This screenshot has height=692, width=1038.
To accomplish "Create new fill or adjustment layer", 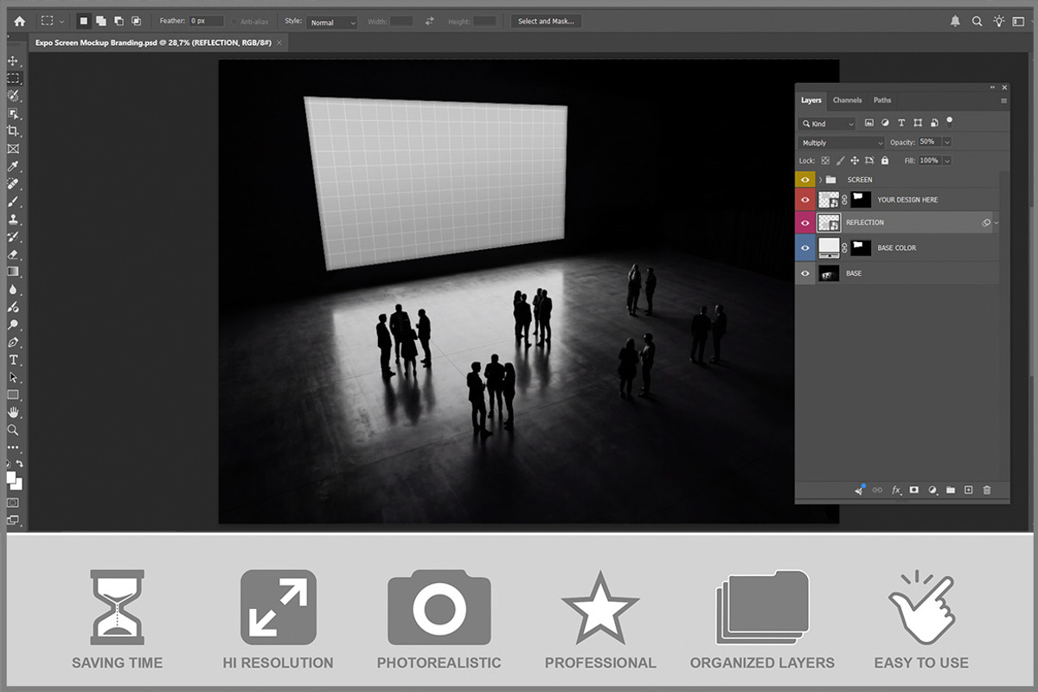I will pyautogui.click(x=932, y=490).
